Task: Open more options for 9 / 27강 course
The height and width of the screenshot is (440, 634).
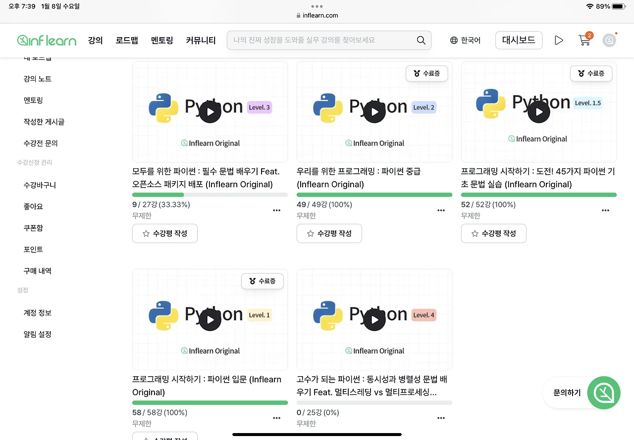Action: [x=277, y=210]
